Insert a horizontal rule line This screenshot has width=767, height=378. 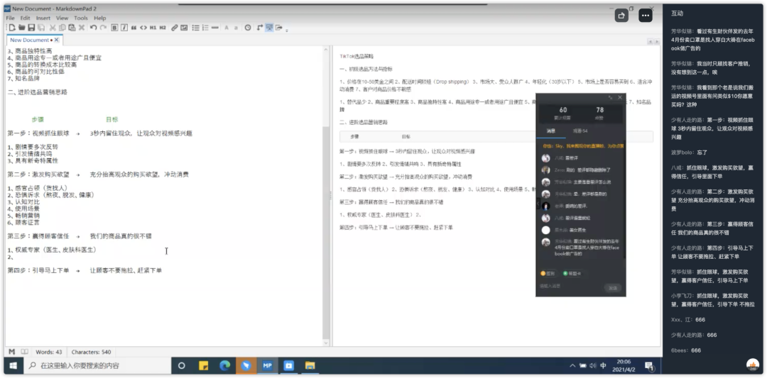tap(214, 28)
